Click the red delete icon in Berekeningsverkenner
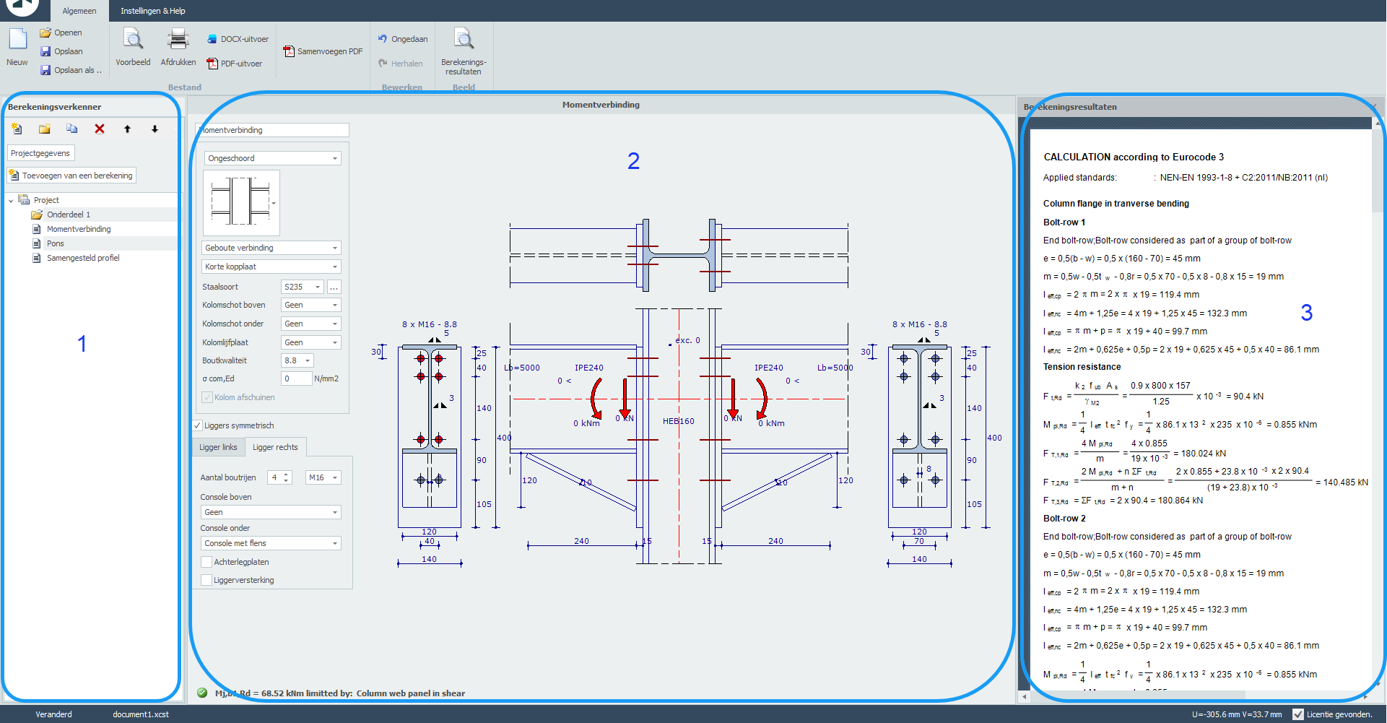Viewport: 1387px width, 723px height. point(100,129)
